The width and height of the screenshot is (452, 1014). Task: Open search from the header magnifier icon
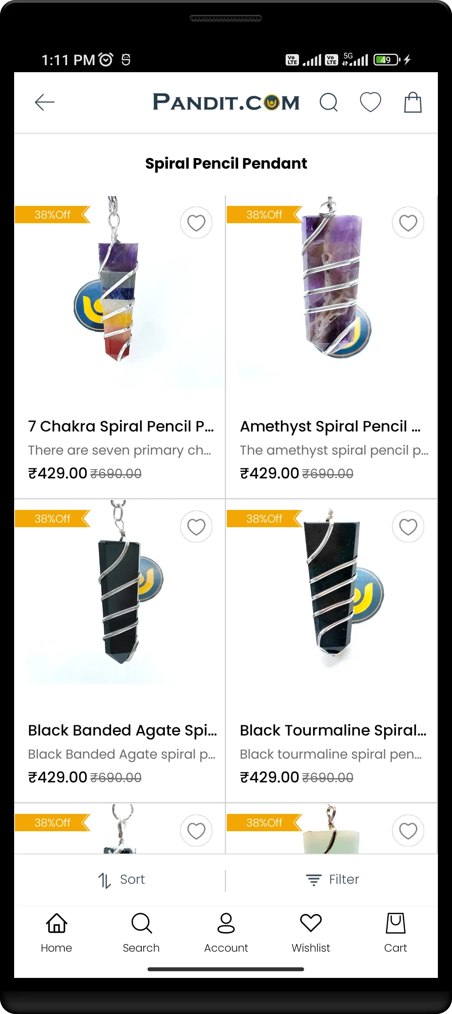click(x=328, y=102)
